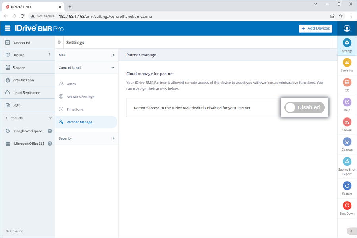Click the Submit Error Report icon
Image resolution: width=357 pixels, height=238 pixels.
pos(347,161)
